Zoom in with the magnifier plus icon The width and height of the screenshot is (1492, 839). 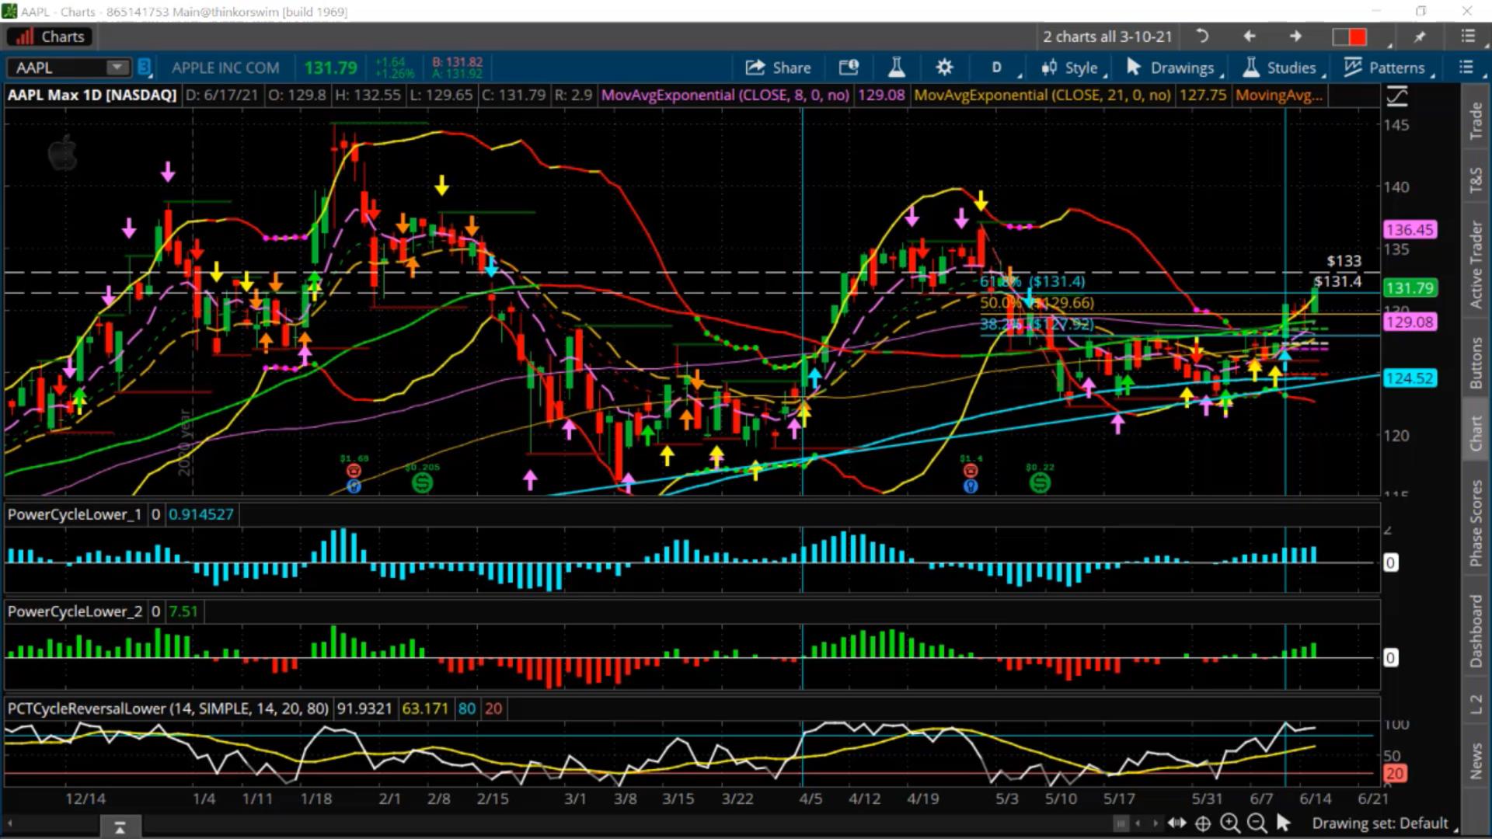coord(1229,823)
